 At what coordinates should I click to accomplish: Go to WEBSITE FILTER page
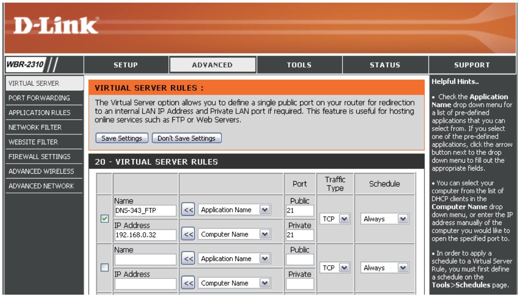click(x=44, y=142)
